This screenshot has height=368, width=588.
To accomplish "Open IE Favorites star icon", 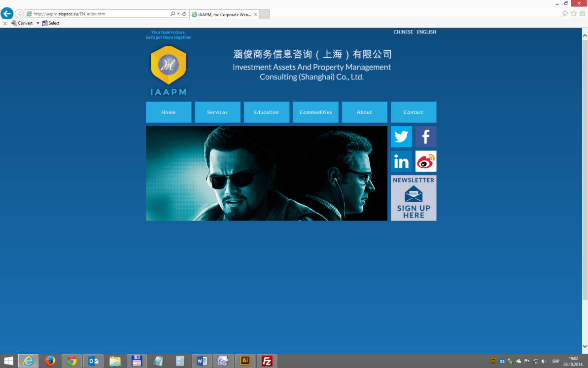I will click(x=574, y=14).
